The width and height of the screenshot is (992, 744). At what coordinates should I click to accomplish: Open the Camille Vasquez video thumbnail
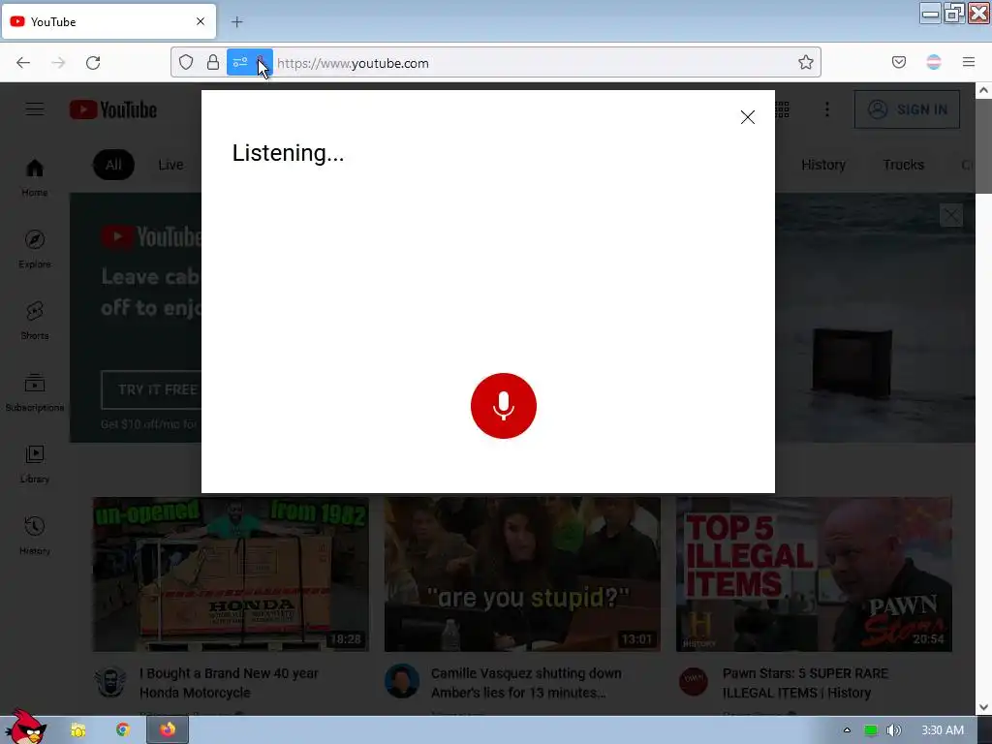point(522,574)
